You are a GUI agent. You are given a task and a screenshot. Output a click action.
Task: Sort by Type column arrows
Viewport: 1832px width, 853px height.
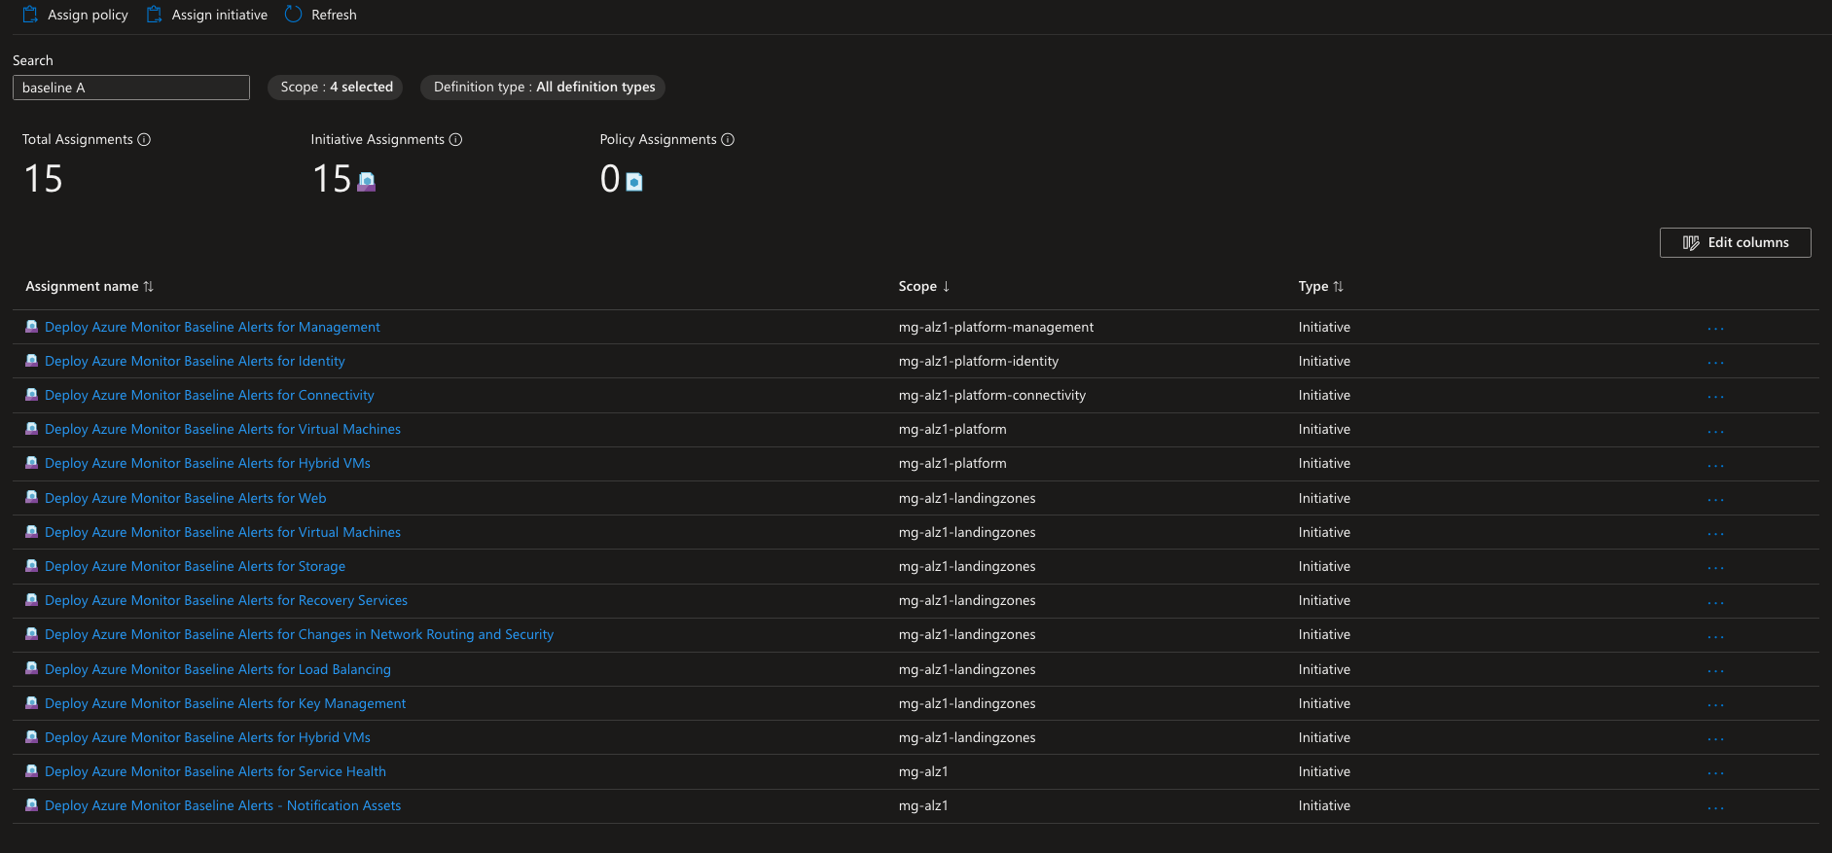click(x=1338, y=286)
